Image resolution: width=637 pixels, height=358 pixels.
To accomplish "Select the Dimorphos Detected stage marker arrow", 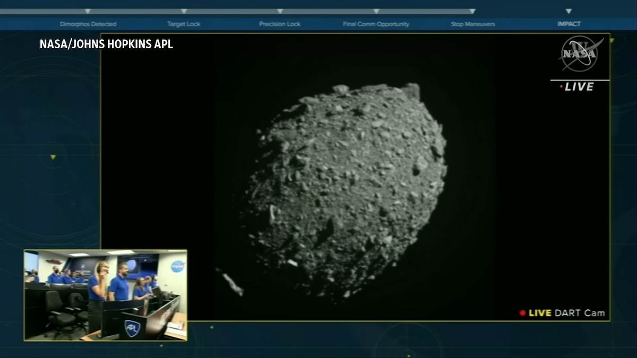I will pyautogui.click(x=88, y=10).
